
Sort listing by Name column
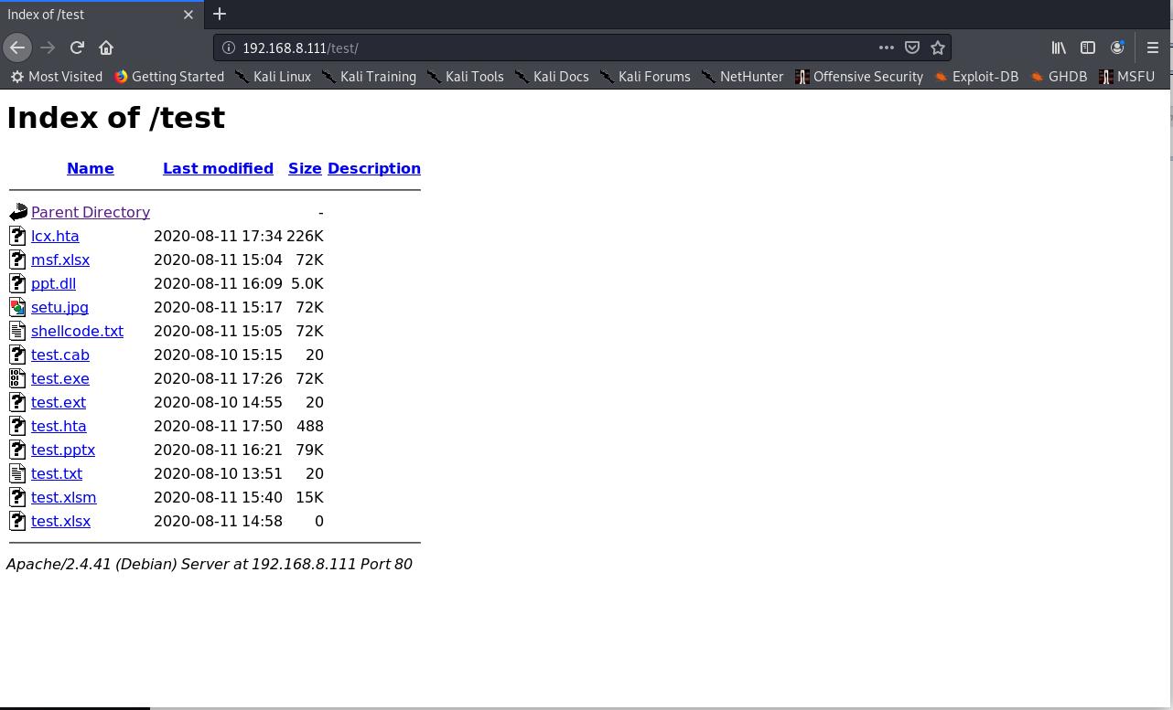91,168
